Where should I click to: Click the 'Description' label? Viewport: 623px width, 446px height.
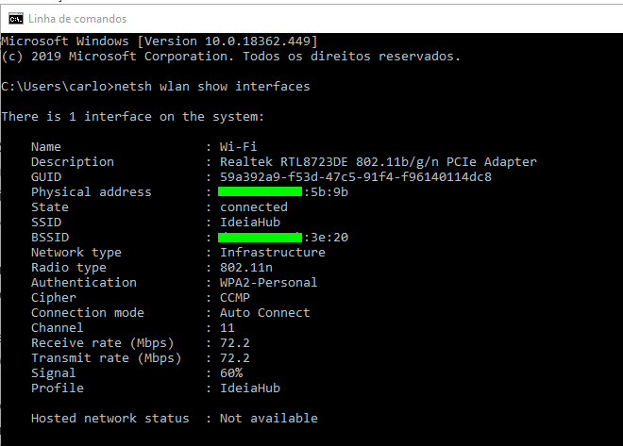[73, 162]
